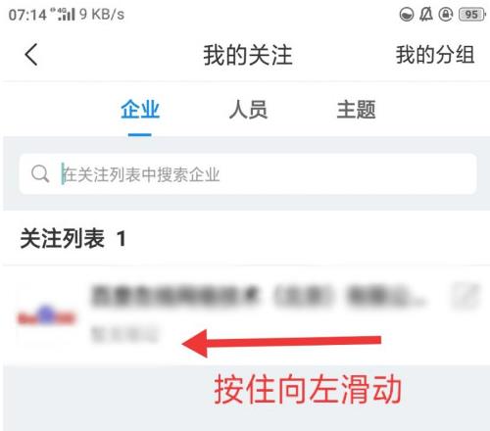The width and height of the screenshot is (490, 431).
Task: Tap the 07:14 clock in status bar
Action: [27, 15]
